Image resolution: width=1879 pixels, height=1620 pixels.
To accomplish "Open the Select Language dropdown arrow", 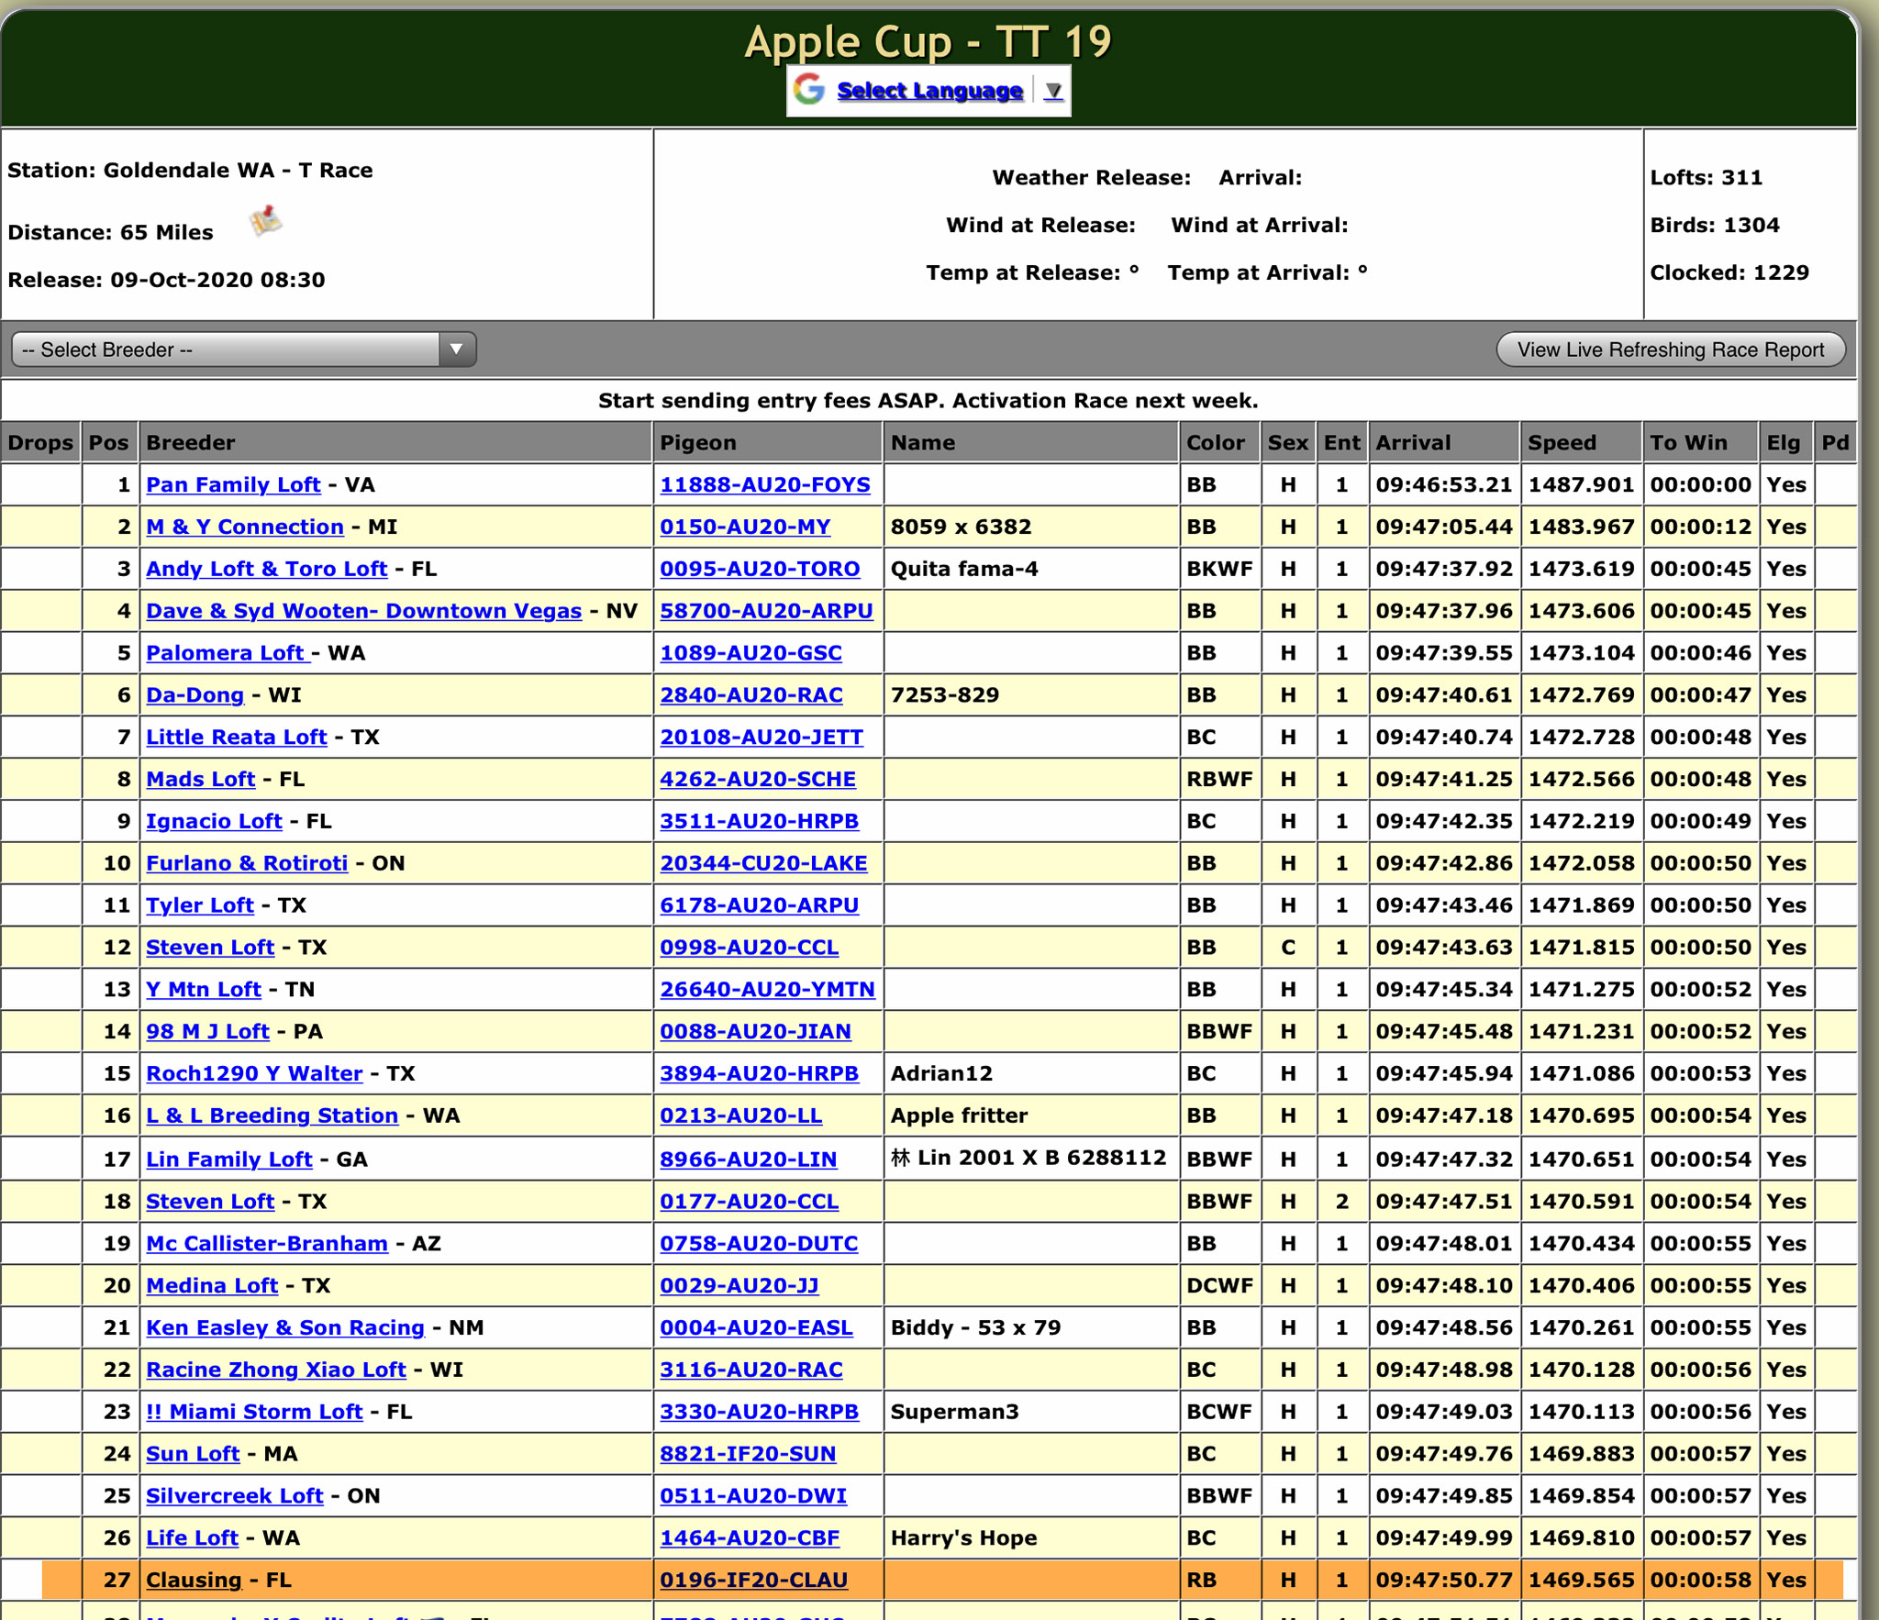I will coord(1053,91).
